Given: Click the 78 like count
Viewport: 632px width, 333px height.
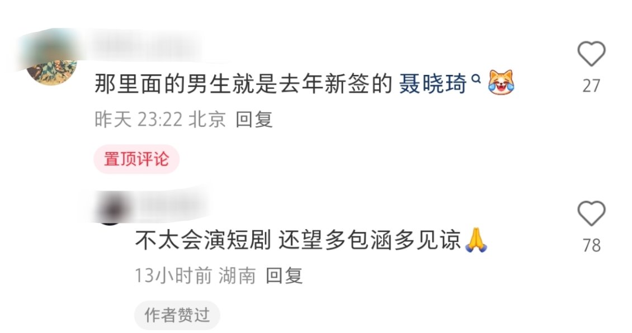Looking at the screenshot, I should 591,245.
